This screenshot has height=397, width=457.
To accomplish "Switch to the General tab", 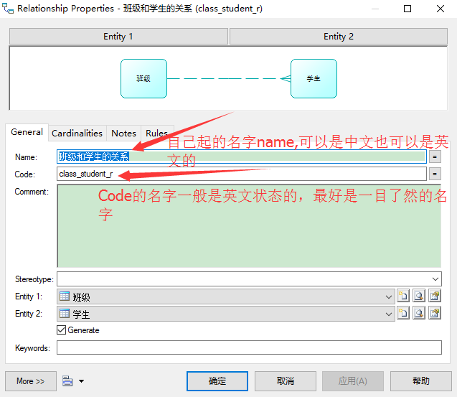I will point(27,132).
